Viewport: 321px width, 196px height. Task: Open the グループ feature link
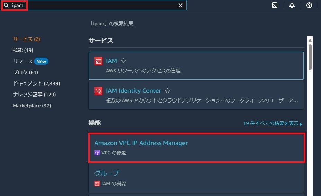106,173
